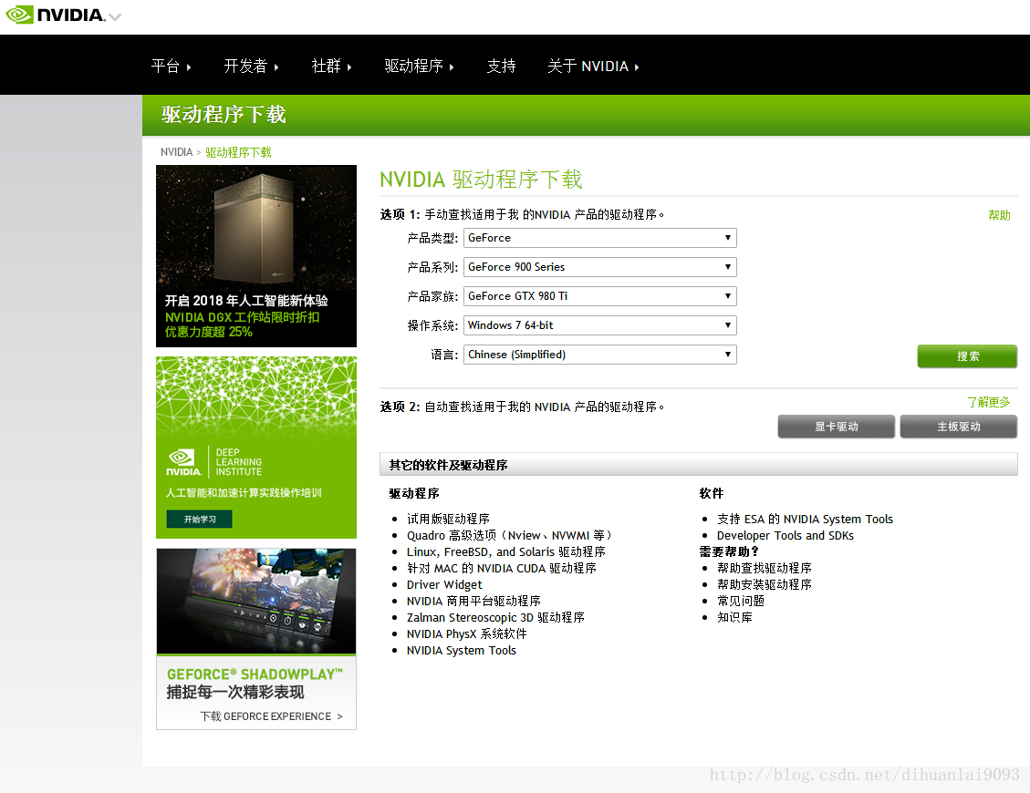The width and height of the screenshot is (1030, 793).
Task: Click the Deep Learning Institute NVIDIA logo
Action: pos(183,462)
